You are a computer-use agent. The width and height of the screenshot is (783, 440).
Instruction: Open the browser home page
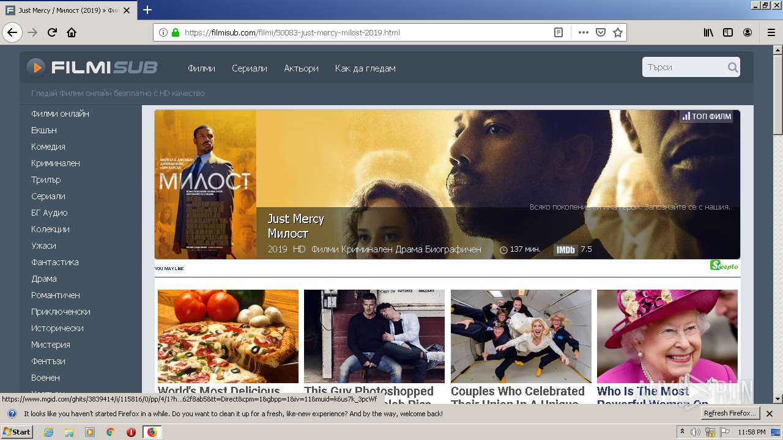coord(72,32)
